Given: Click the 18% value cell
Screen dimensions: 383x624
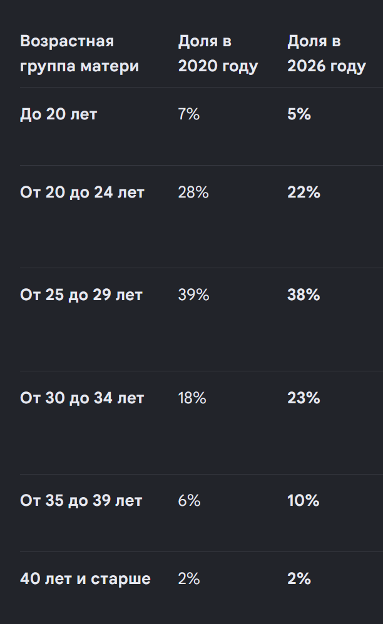Looking at the screenshot, I should point(192,398).
